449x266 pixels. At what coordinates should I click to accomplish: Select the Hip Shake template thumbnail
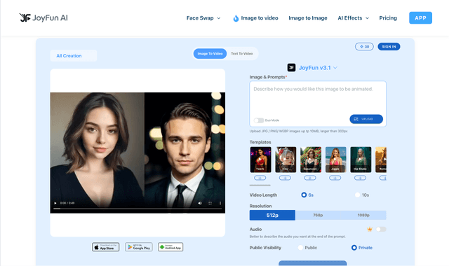361,160
